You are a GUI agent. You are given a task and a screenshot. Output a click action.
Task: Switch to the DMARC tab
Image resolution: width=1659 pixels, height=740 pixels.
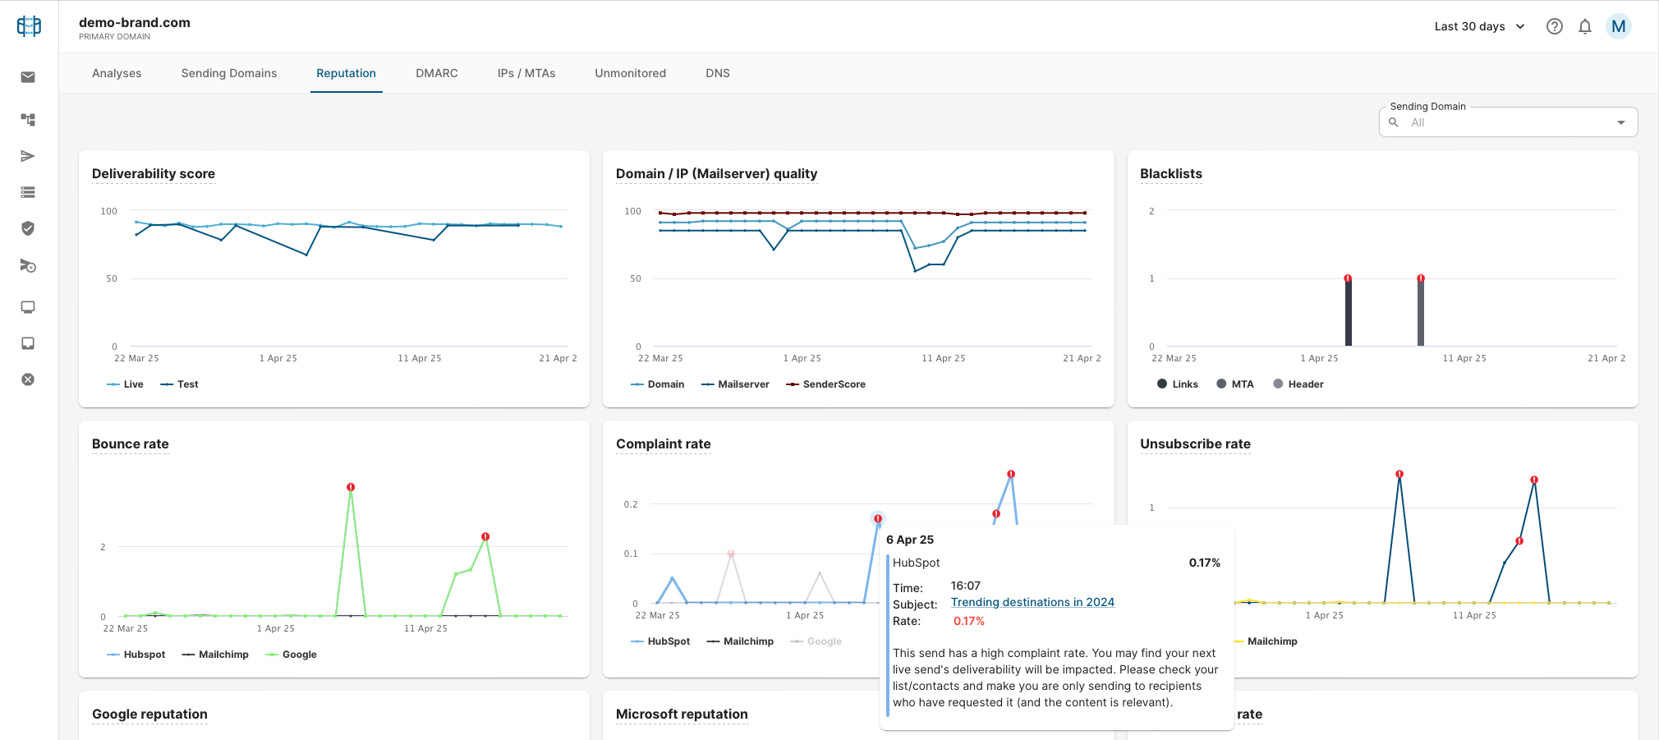tap(437, 73)
